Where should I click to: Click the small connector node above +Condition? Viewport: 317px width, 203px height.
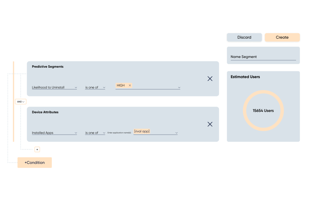point(37,149)
